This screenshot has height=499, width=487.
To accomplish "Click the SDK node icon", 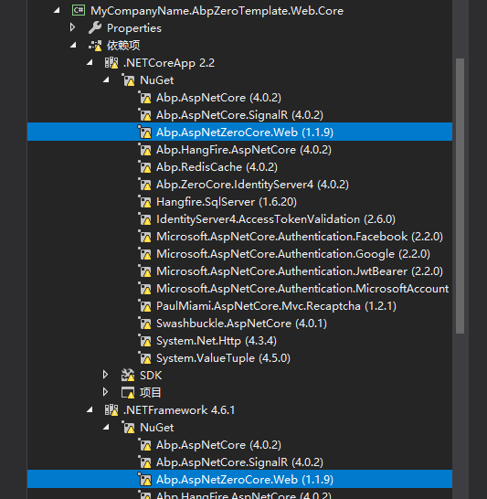I will pos(128,376).
